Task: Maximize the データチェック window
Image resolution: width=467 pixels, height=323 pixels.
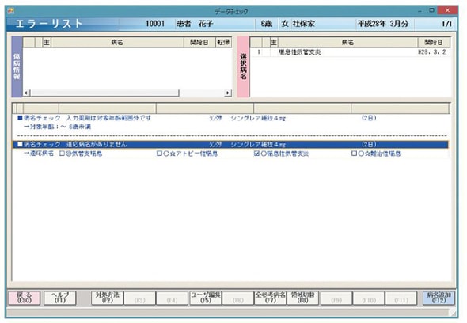Action: coord(431,11)
